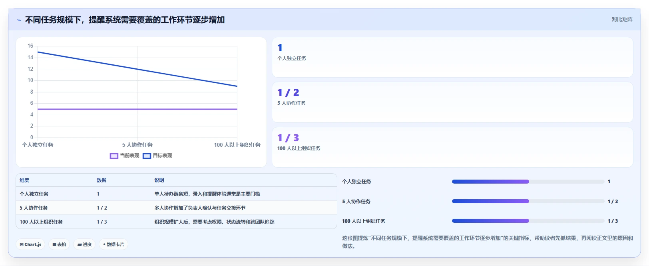Click the 100 人以上组织任务 progress bar

pyautogui.click(x=528, y=221)
